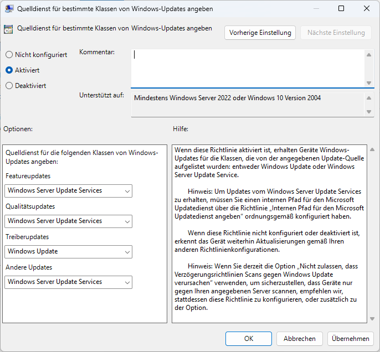Click the Kommentar scrollbar down arrow
380x352 pixels.
369,83
